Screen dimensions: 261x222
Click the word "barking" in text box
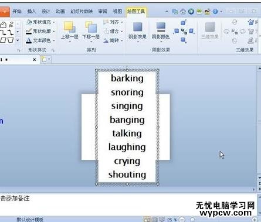[127, 78]
